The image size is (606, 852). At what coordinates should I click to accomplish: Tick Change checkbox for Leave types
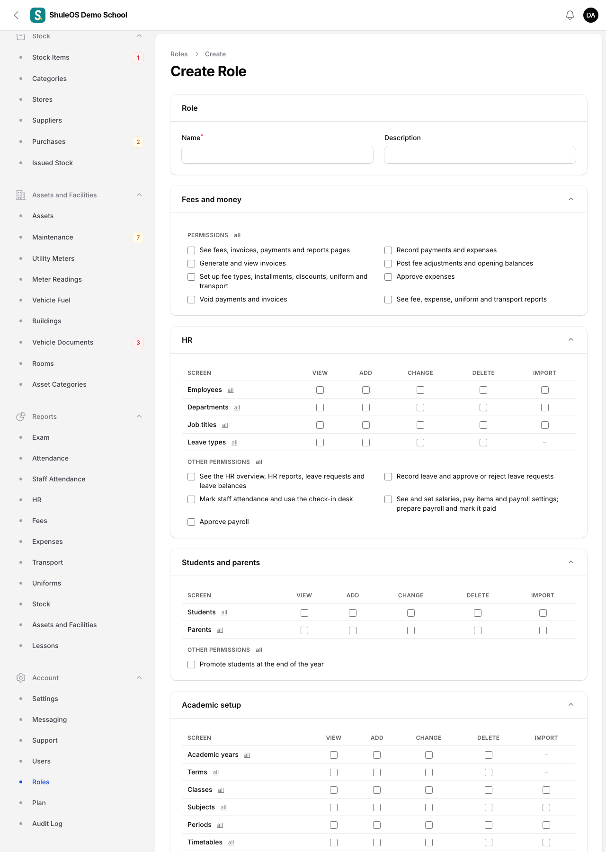click(x=420, y=443)
